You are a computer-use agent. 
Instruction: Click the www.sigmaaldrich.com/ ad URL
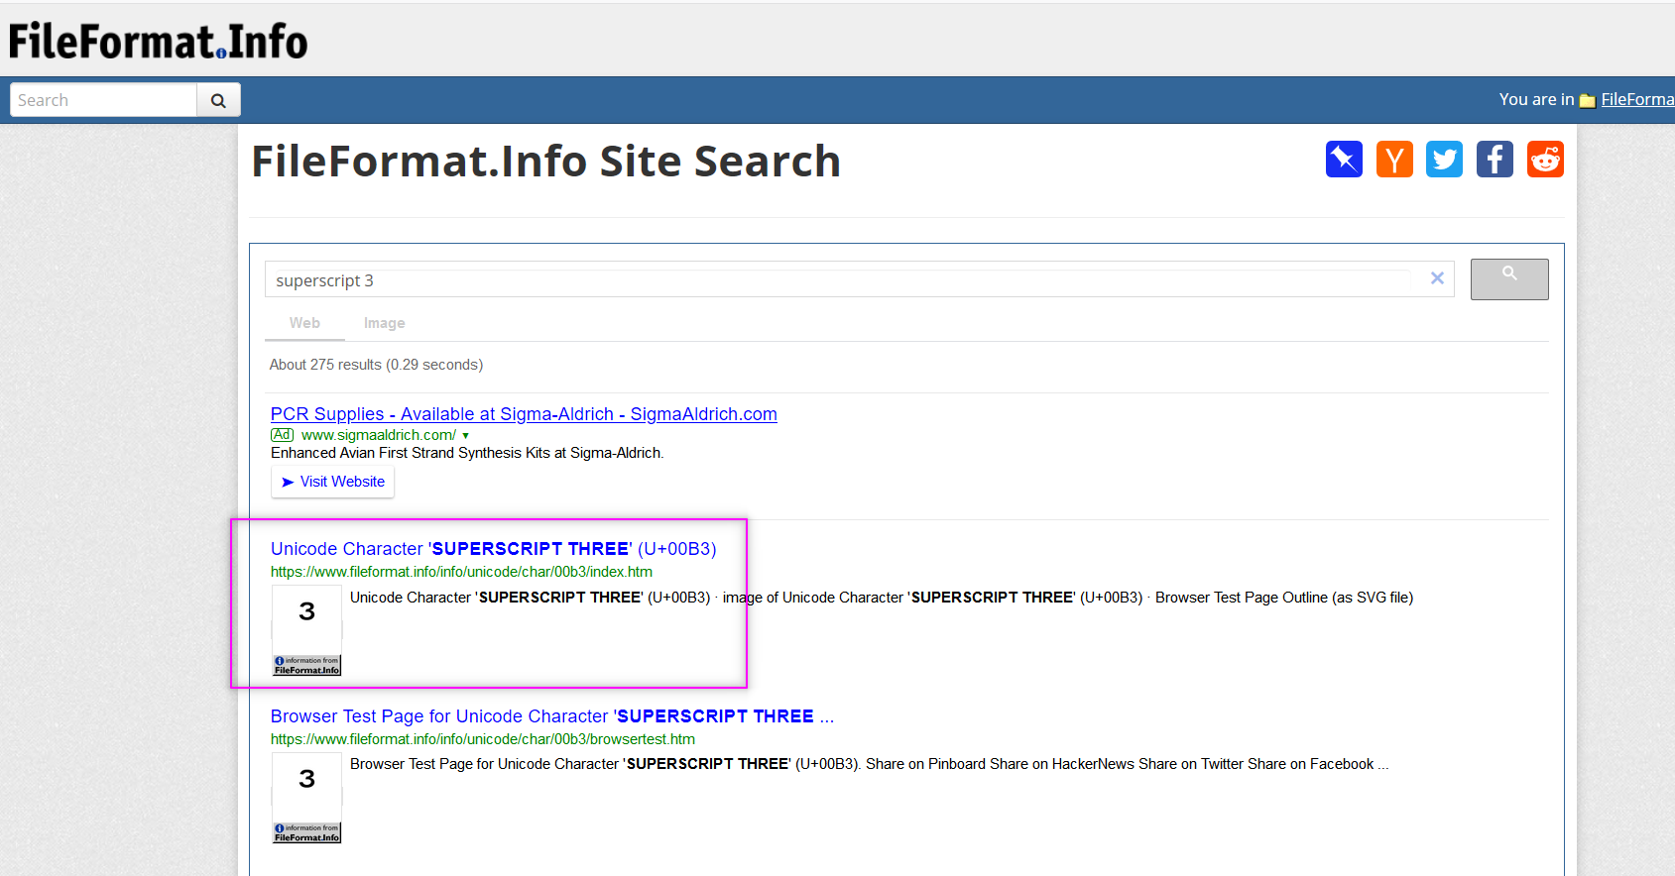(379, 435)
